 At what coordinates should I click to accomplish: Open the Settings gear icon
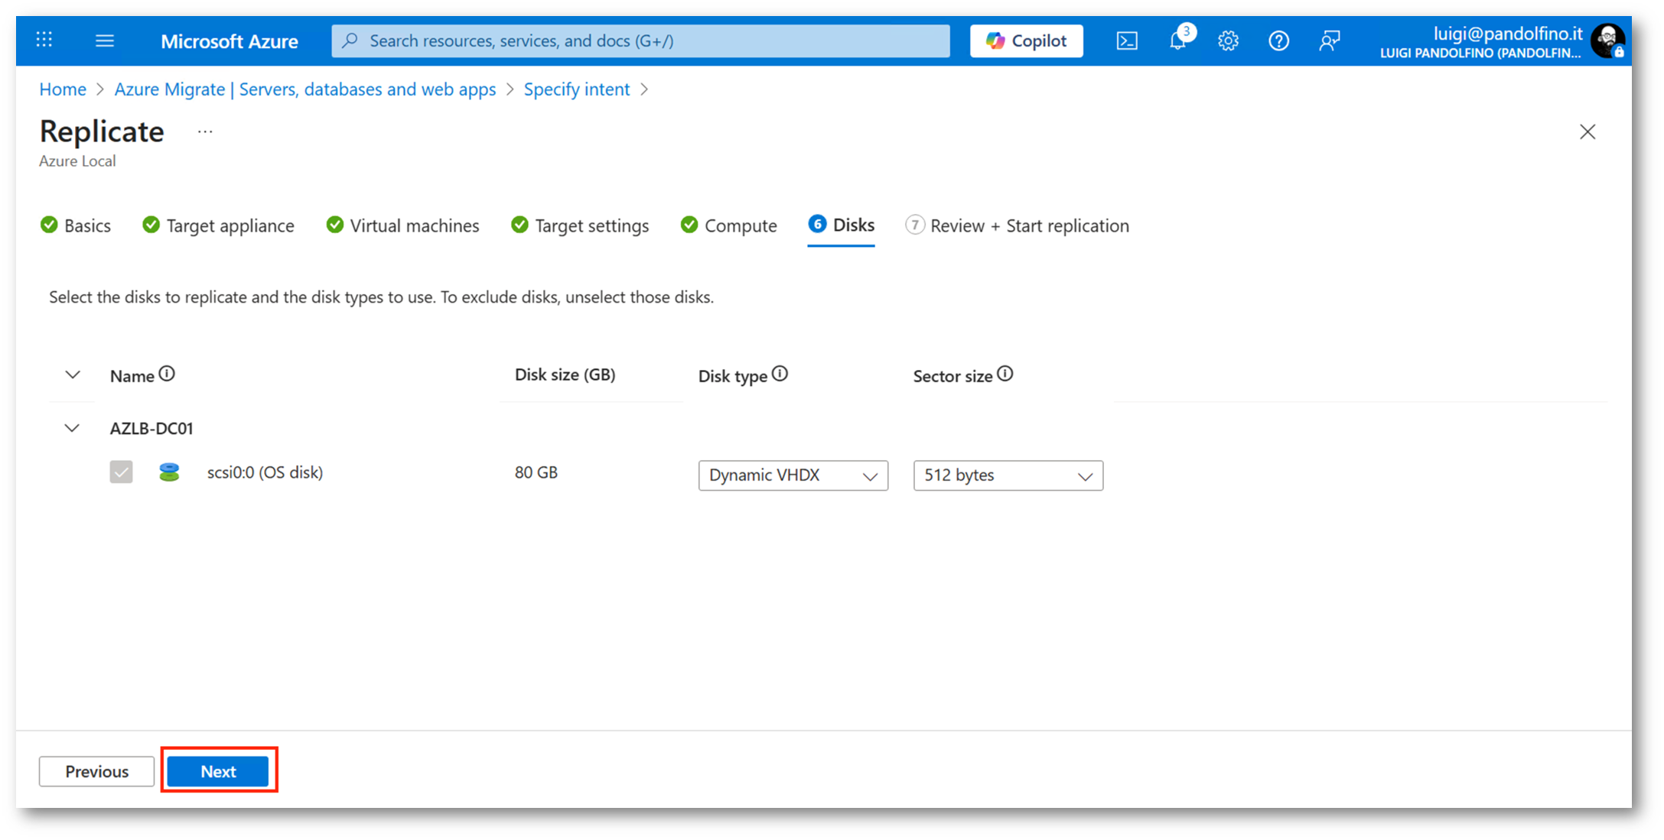[1228, 41]
